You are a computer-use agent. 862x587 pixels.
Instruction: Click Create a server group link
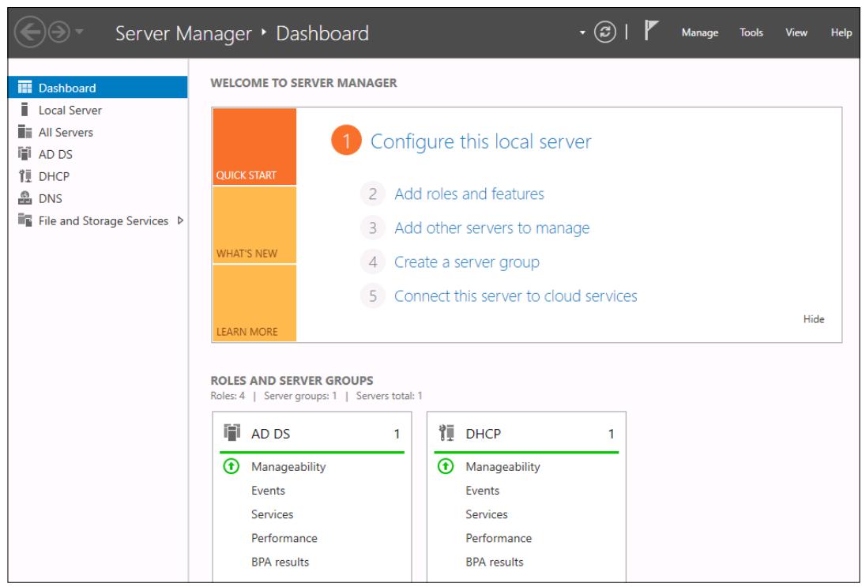[467, 262]
